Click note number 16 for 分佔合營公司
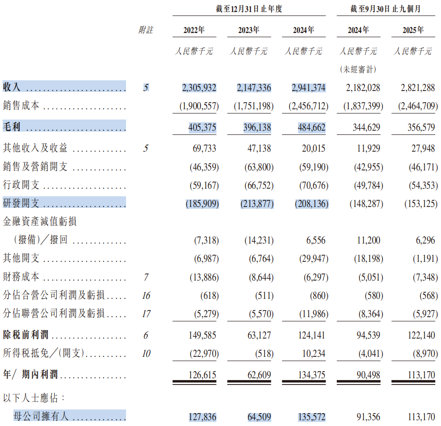 [x=146, y=296]
